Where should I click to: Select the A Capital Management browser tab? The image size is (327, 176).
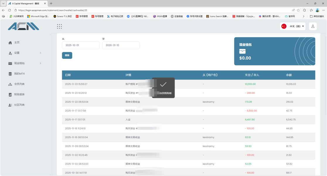coord(26,3)
